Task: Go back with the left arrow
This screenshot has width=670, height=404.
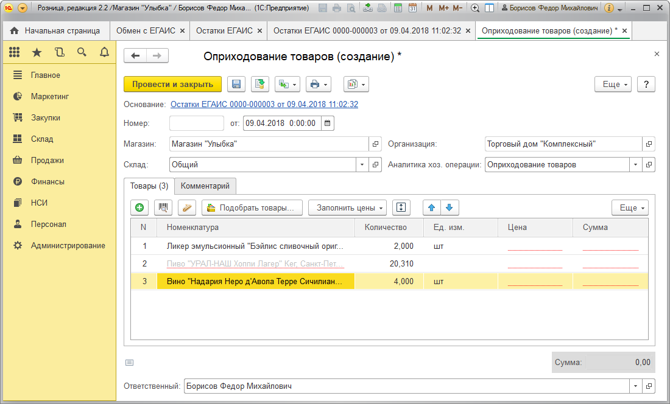Action: click(135, 56)
